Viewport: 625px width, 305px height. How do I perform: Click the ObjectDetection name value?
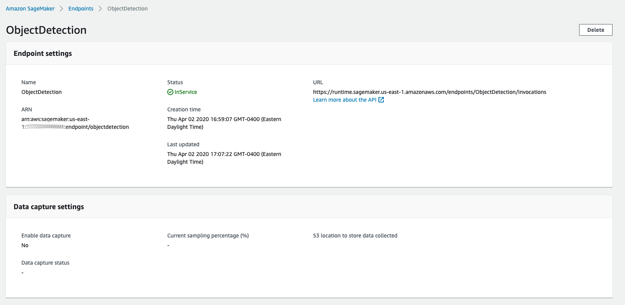tap(42, 92)
